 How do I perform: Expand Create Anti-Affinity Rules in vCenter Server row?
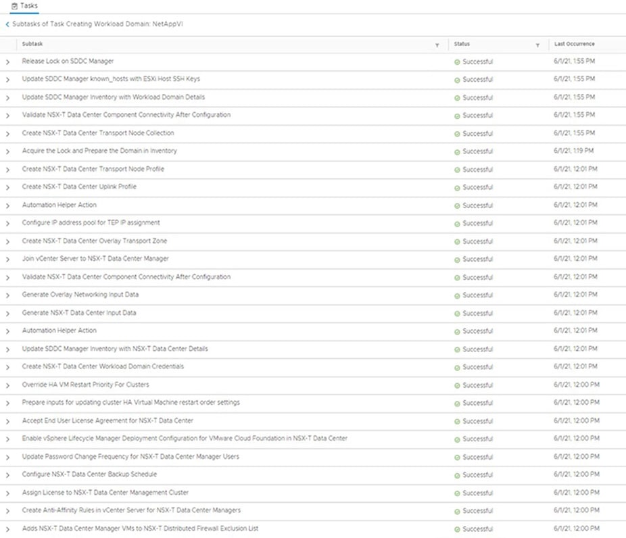point(7,511)
